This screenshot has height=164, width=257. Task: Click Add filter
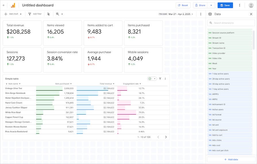[35, 14]
